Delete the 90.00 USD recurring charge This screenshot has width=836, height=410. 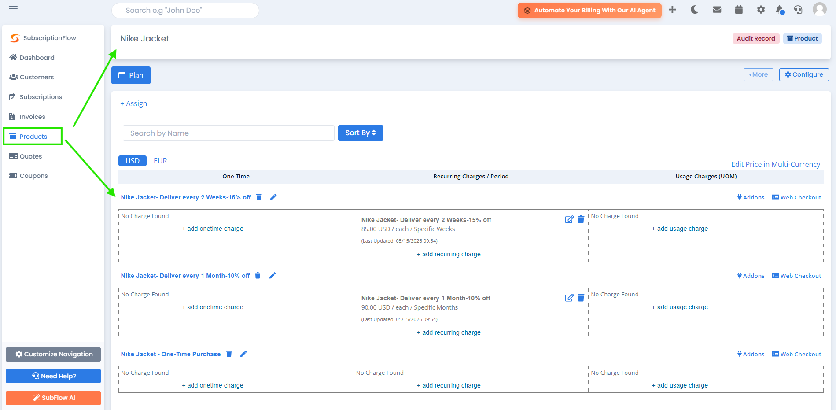tap(581, 298)
